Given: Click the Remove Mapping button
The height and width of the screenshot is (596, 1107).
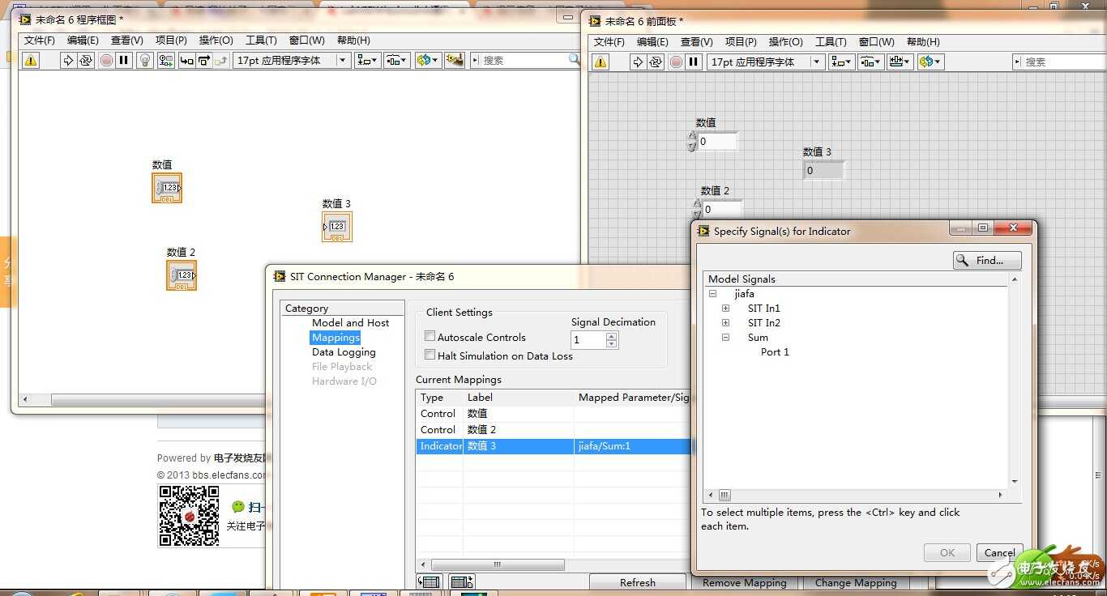Looking at the screenshot, I should click(745, 582).
